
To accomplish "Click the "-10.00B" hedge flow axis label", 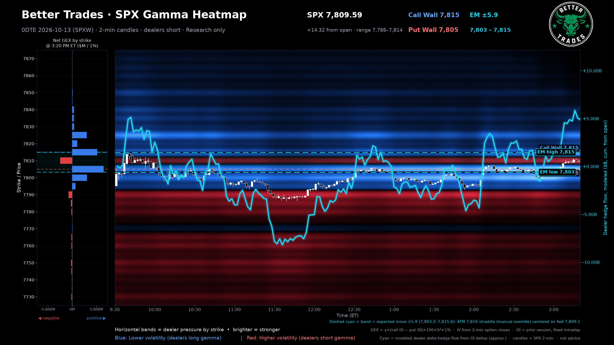I will tap(591, 262).
